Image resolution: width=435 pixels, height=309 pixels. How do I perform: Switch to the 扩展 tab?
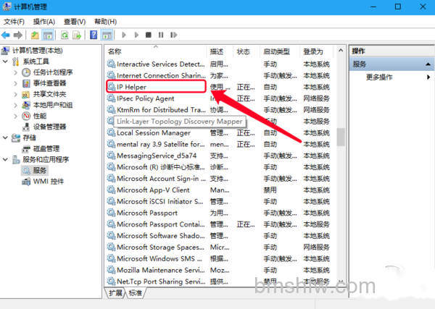[115, 292]
